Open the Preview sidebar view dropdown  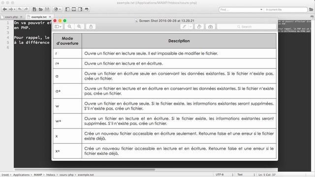[x=58, y=27]
